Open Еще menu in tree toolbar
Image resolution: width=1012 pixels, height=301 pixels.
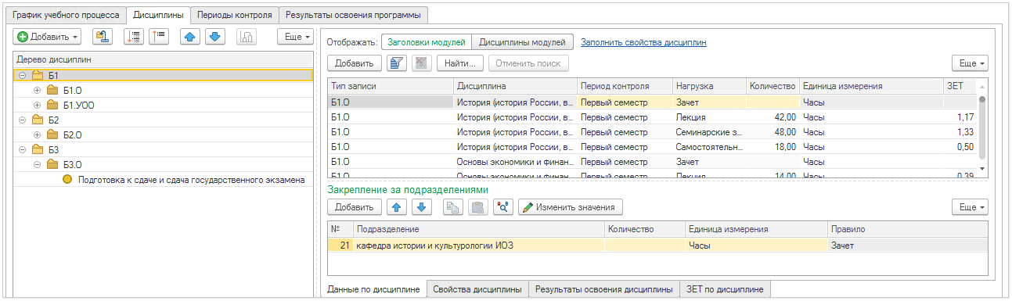tap(295, 37)
